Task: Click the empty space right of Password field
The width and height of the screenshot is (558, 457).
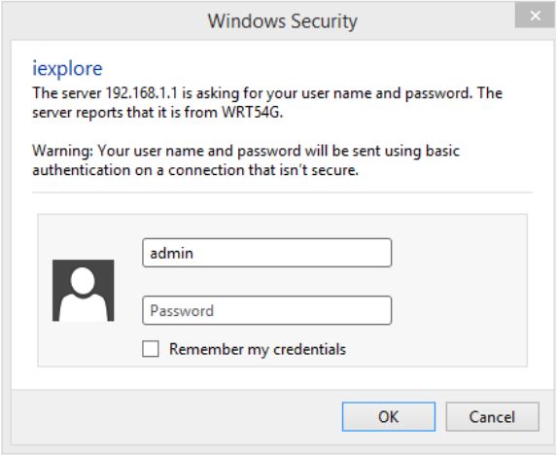Action: [x=459, y=310]
